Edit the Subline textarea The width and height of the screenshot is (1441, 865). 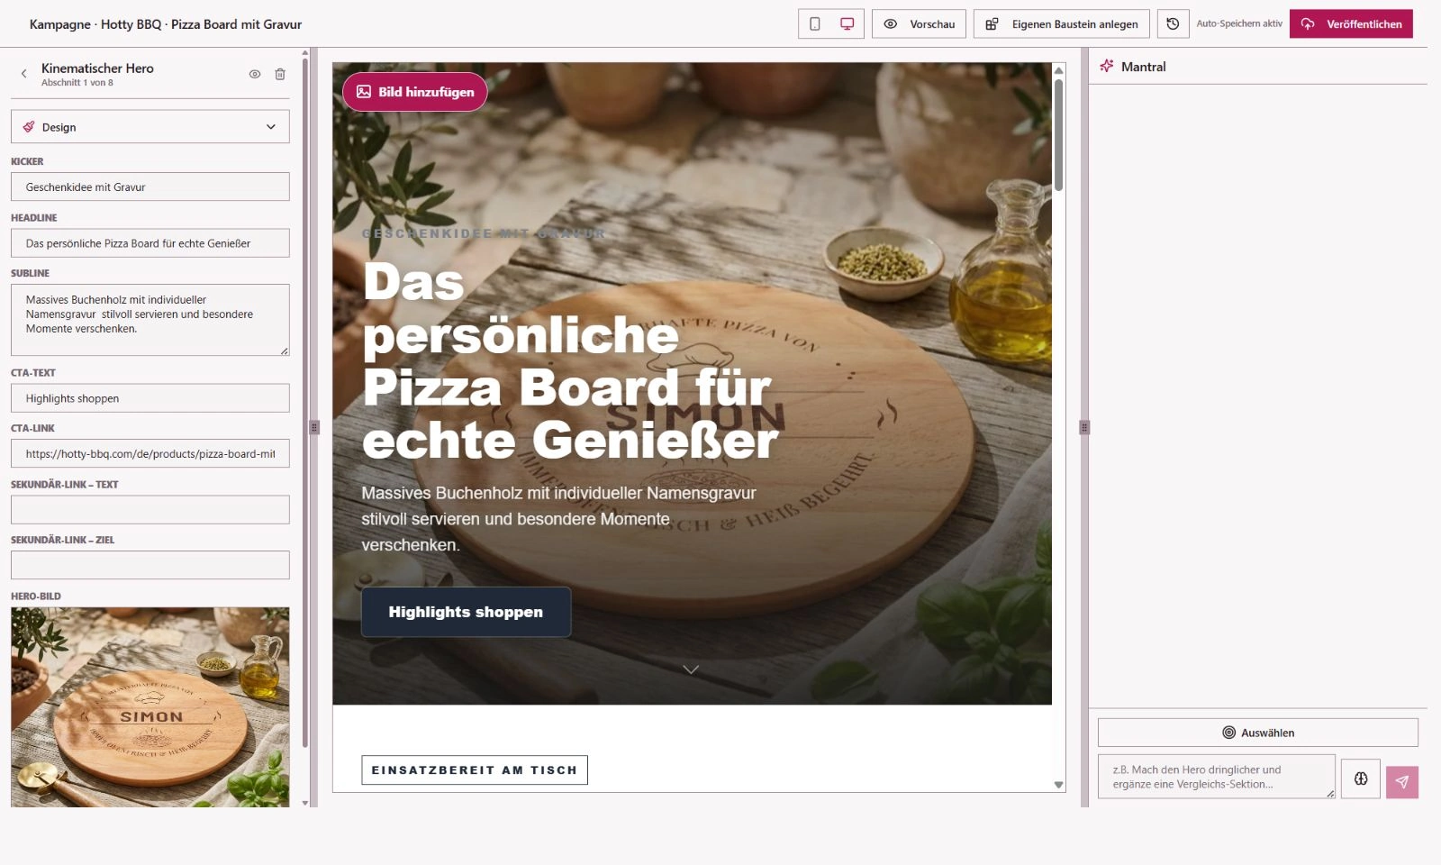150,320
